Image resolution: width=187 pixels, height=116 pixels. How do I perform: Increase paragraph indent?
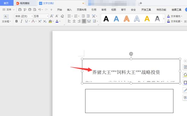(x=88, y=16)
